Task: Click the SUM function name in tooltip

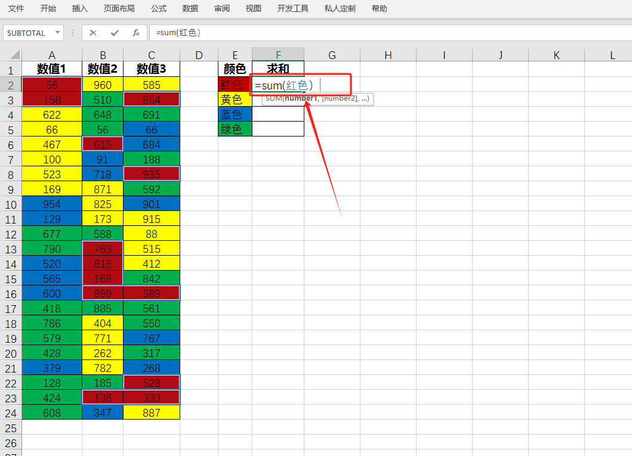Action: coord(274,98)
